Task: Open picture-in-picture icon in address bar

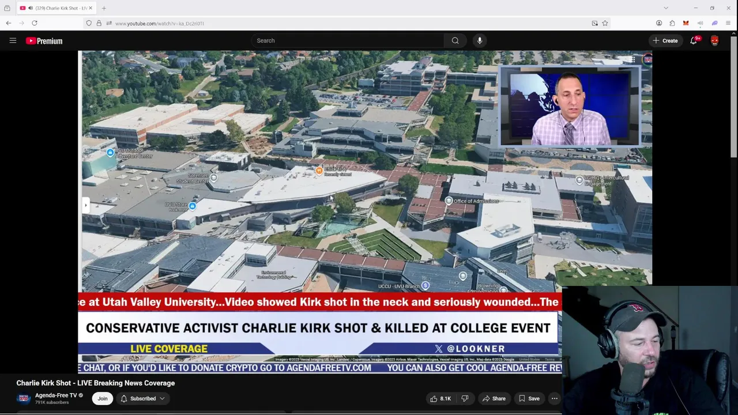Action: coord(594,23)
